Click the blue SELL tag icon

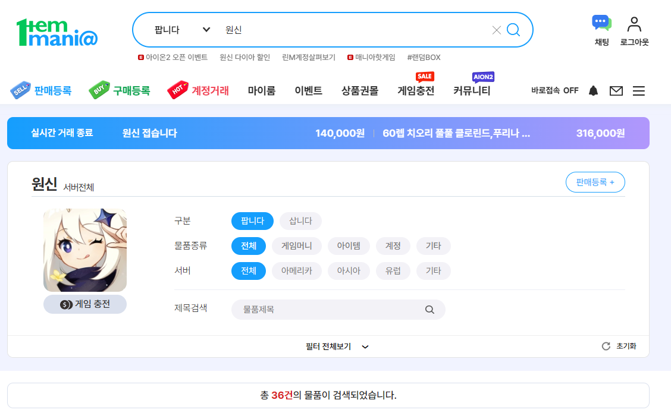coord(20,90)
